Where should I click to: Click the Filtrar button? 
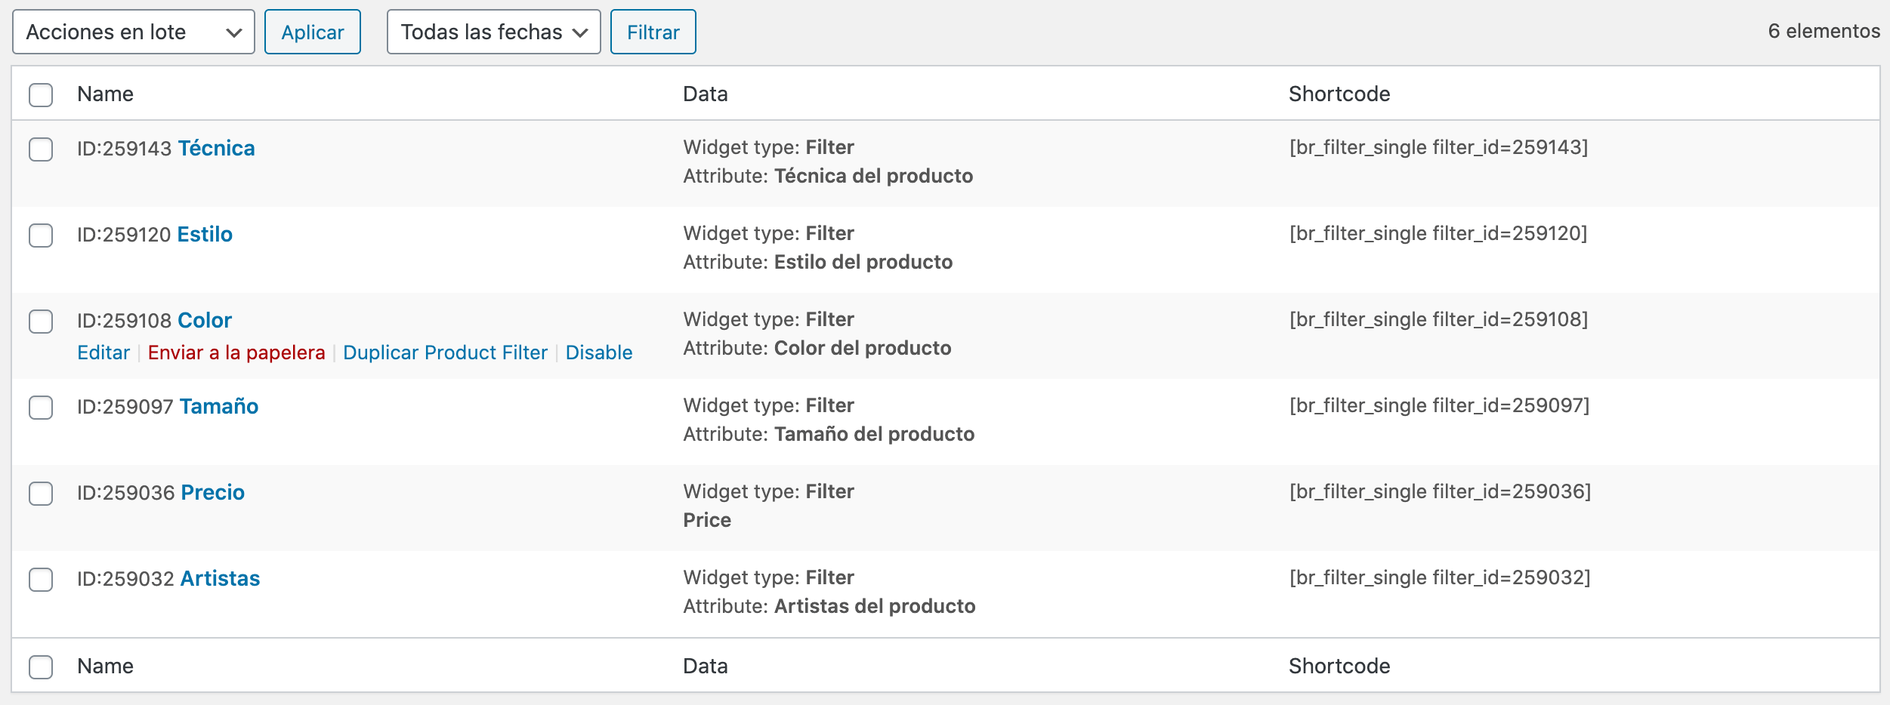pyautogui.click(x=653, y=32)
